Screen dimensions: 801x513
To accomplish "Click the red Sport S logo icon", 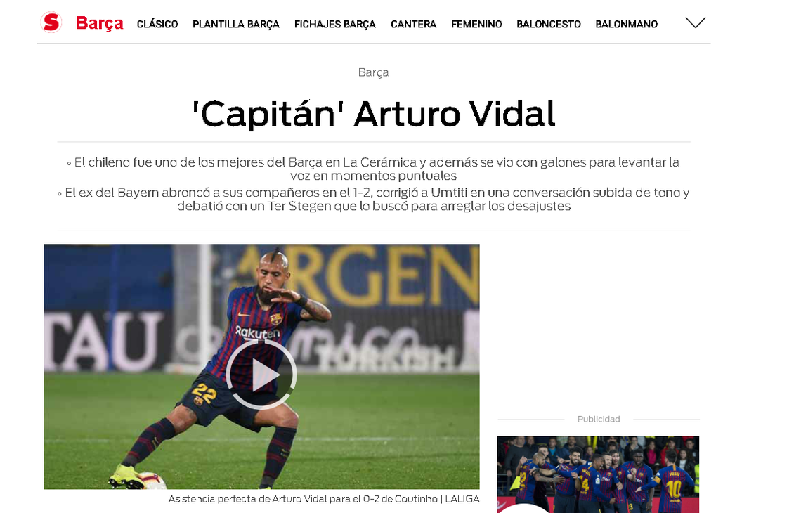I will click(51, 22).
